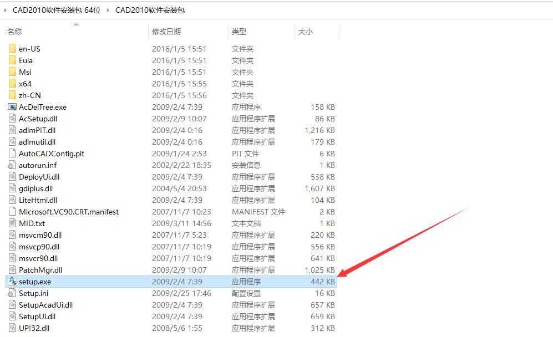
Task: Click CAD2010软件安装包 breadcrumb segment
Action: (150, 10)
